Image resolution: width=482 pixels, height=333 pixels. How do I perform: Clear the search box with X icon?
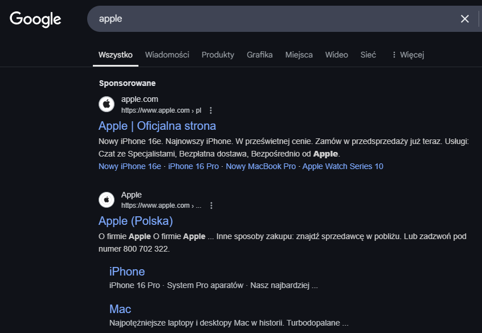coord(465,19)
